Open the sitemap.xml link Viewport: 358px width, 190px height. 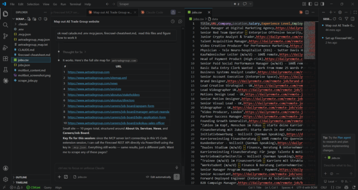[97, 78]
